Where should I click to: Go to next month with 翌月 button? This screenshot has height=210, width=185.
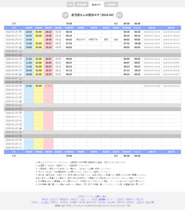coord(119,15)
